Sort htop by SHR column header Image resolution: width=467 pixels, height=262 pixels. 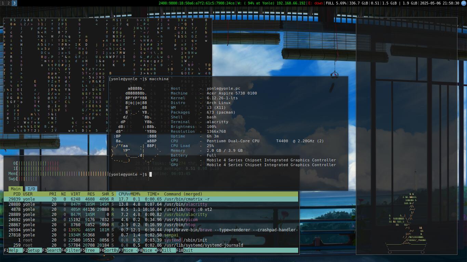coord(105,194)
